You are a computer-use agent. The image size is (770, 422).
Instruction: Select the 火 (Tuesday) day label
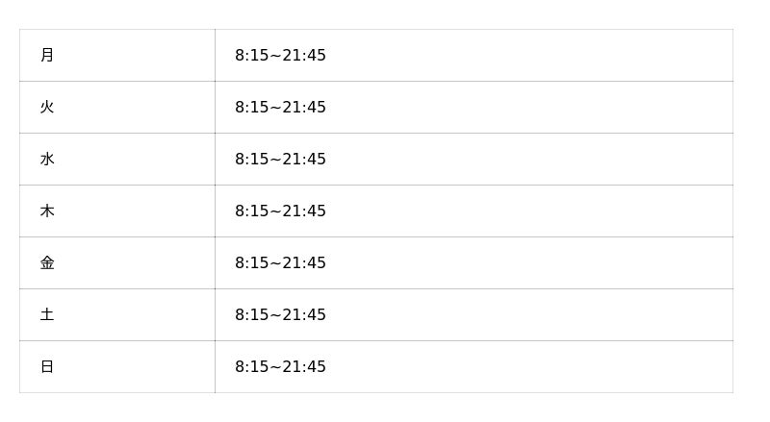click(x=47, y=108)
